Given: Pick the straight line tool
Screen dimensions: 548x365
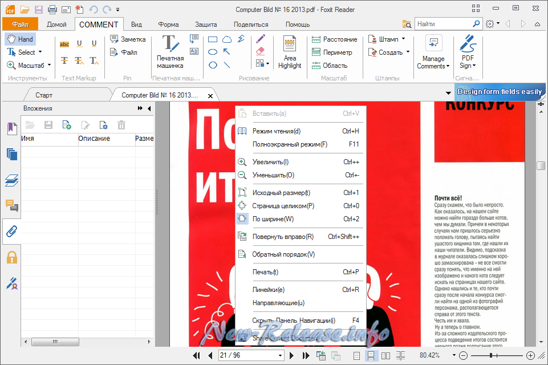Looking at the screenshot, I should tap(227, 65).
